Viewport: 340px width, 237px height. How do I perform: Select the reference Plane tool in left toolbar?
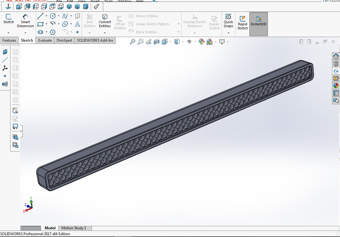pyautogui.click(x=5, y=52)
